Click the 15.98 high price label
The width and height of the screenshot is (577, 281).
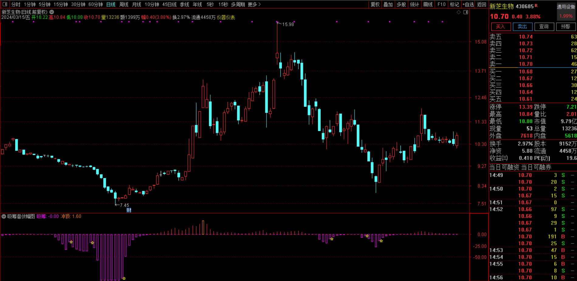[288, 24]
